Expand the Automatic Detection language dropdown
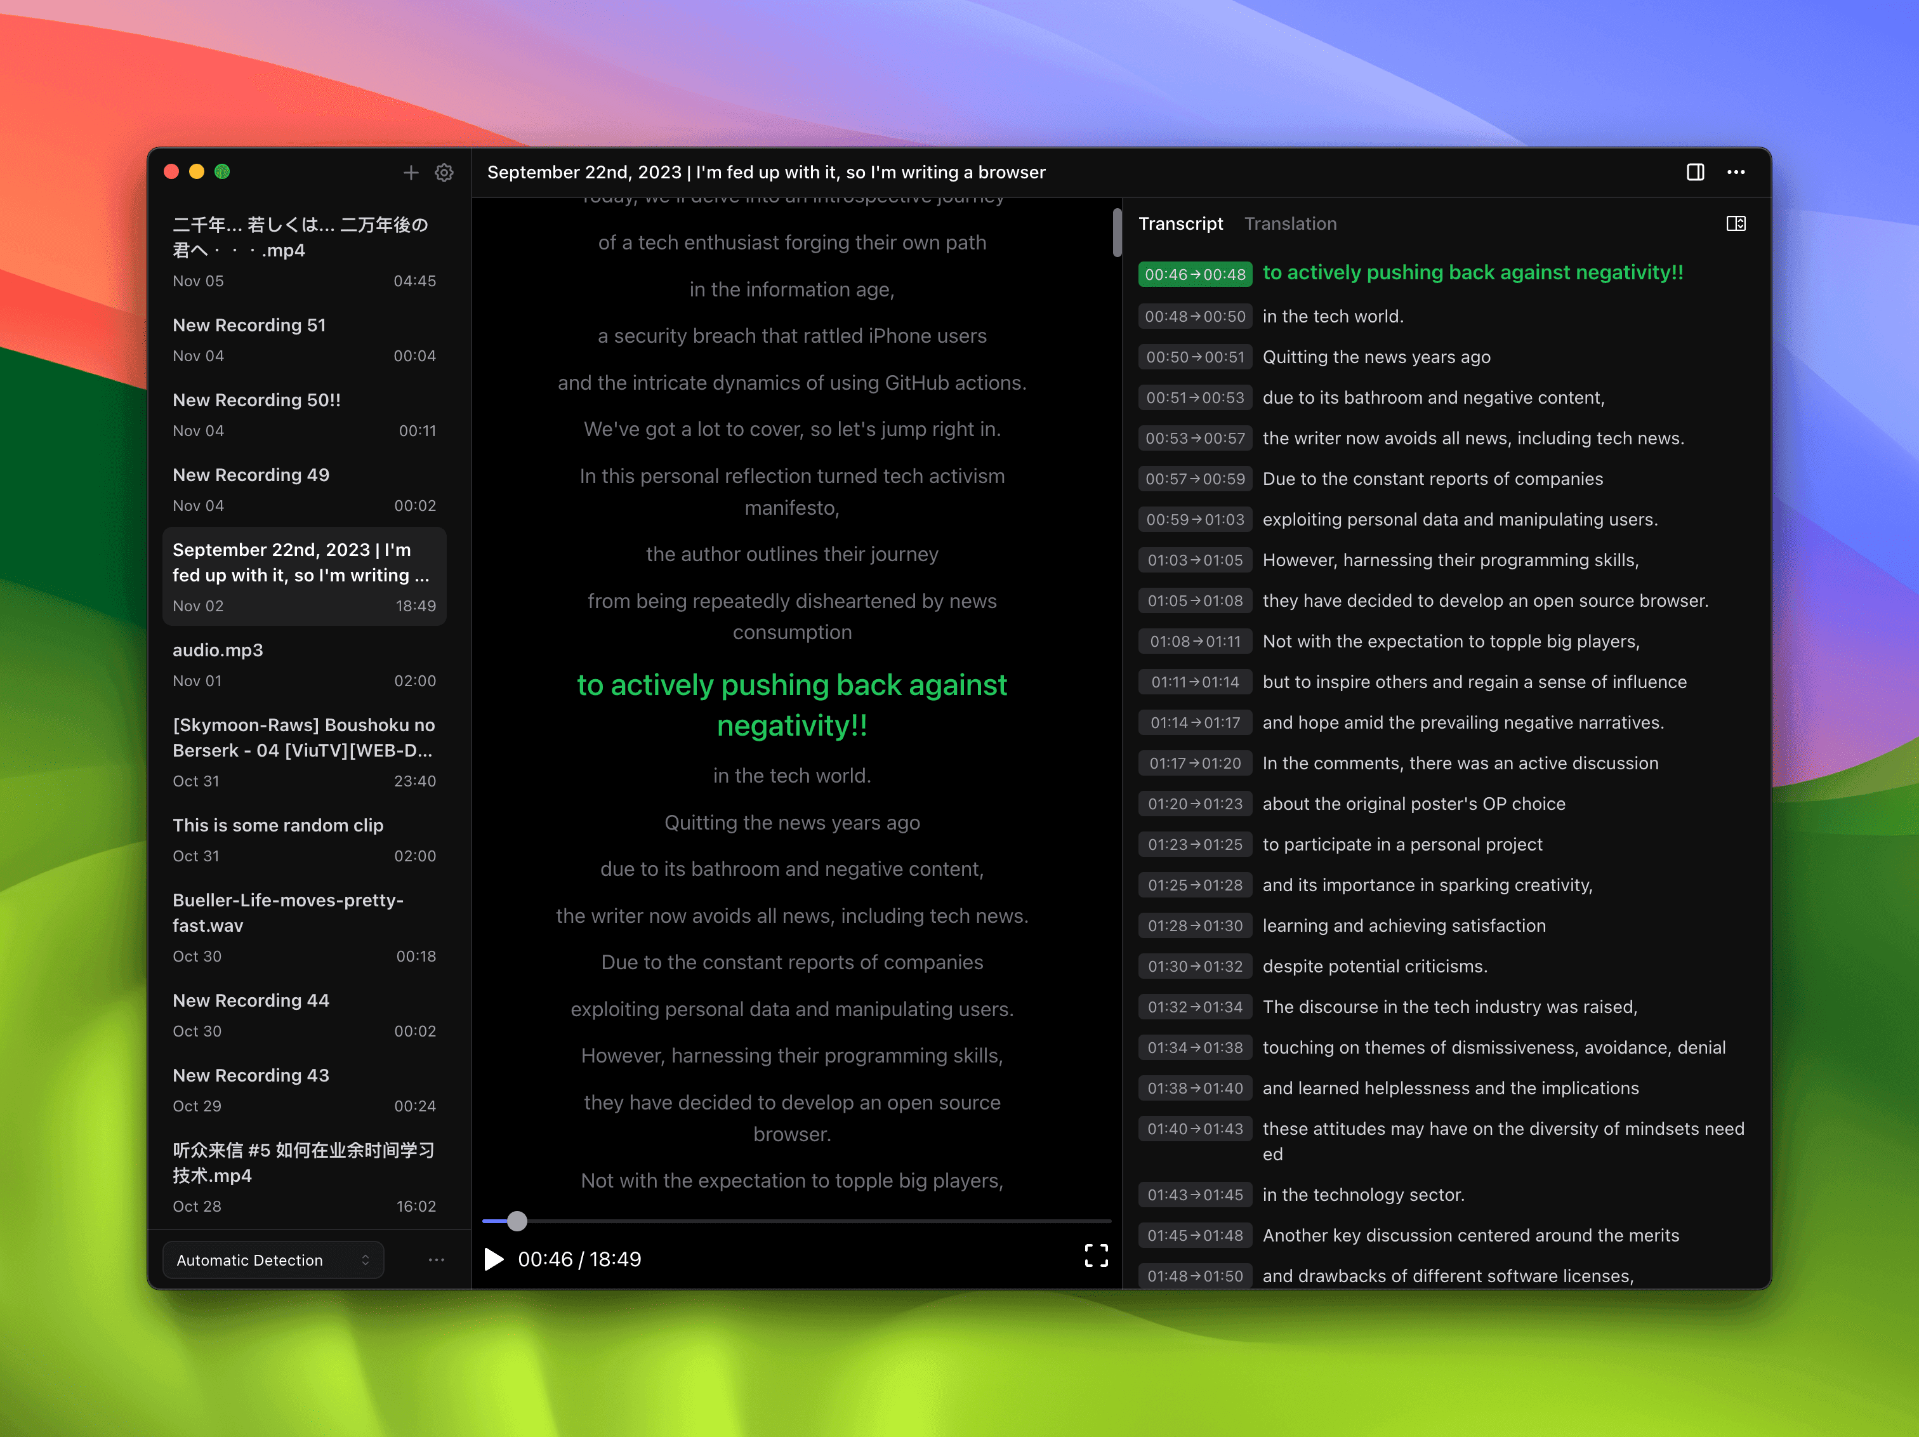 (x=274, y=1260)
